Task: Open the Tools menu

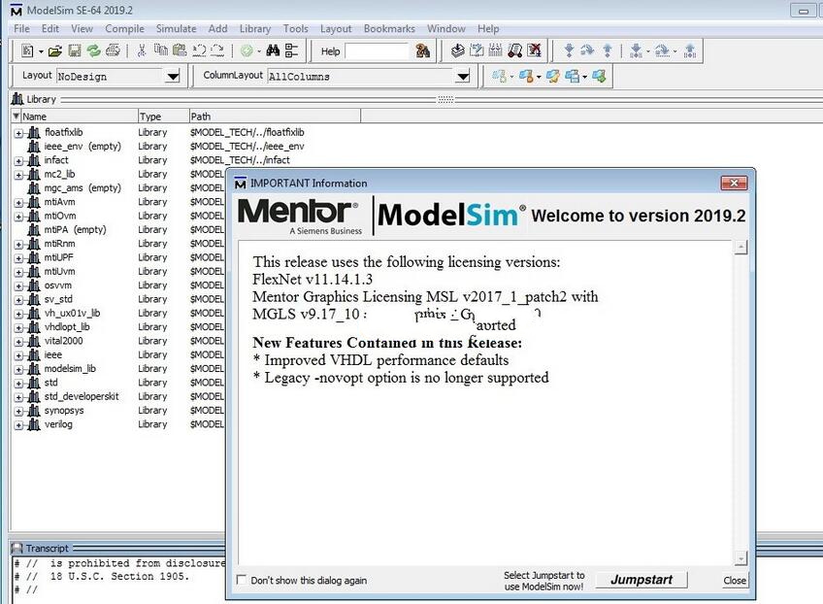Action: 295,28
